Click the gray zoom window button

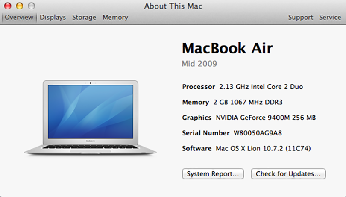pyautogui.click(x=31, y=6)
